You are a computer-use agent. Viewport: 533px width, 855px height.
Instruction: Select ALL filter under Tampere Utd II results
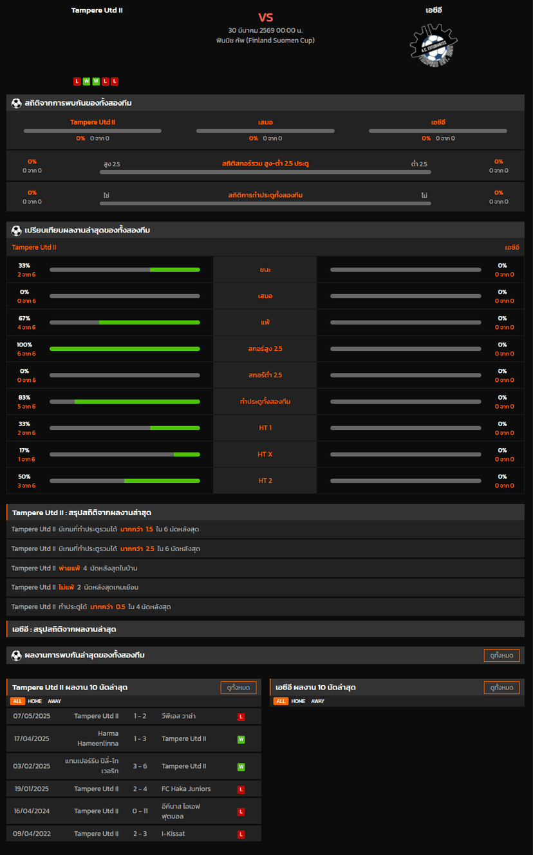click(x=17, y=701)
